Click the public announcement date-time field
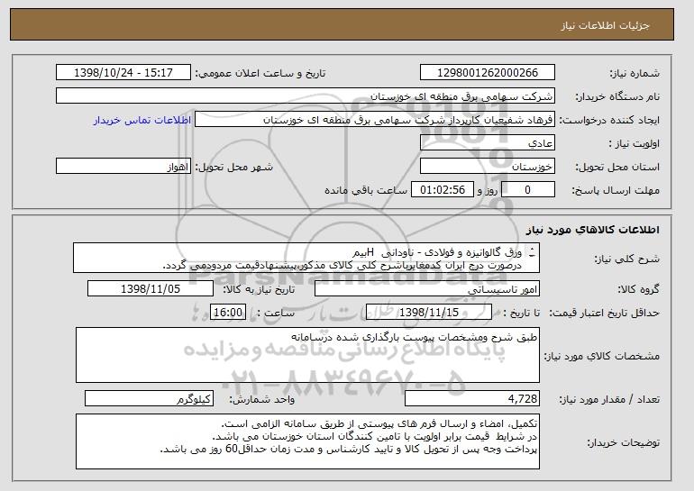Viewport: 694px width, 491px height. 123,73
